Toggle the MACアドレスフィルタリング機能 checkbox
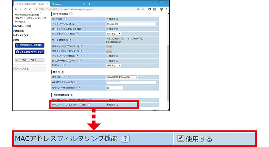 pyautogui.click(x=108, y=104)
